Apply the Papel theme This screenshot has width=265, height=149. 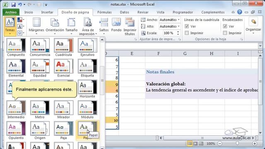point(87,130)
